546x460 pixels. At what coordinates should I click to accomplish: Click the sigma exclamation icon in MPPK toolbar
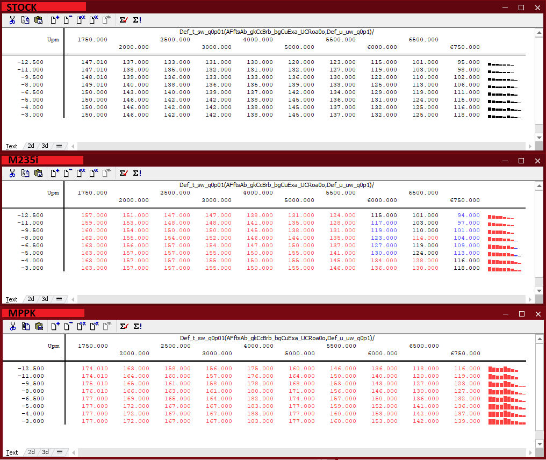coord(138,327)
